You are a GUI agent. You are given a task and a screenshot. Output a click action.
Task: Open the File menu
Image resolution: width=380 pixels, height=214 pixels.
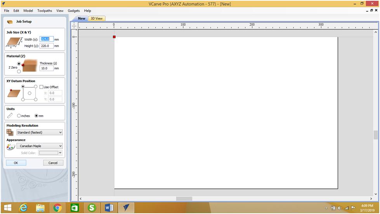[x=7, y=10]
